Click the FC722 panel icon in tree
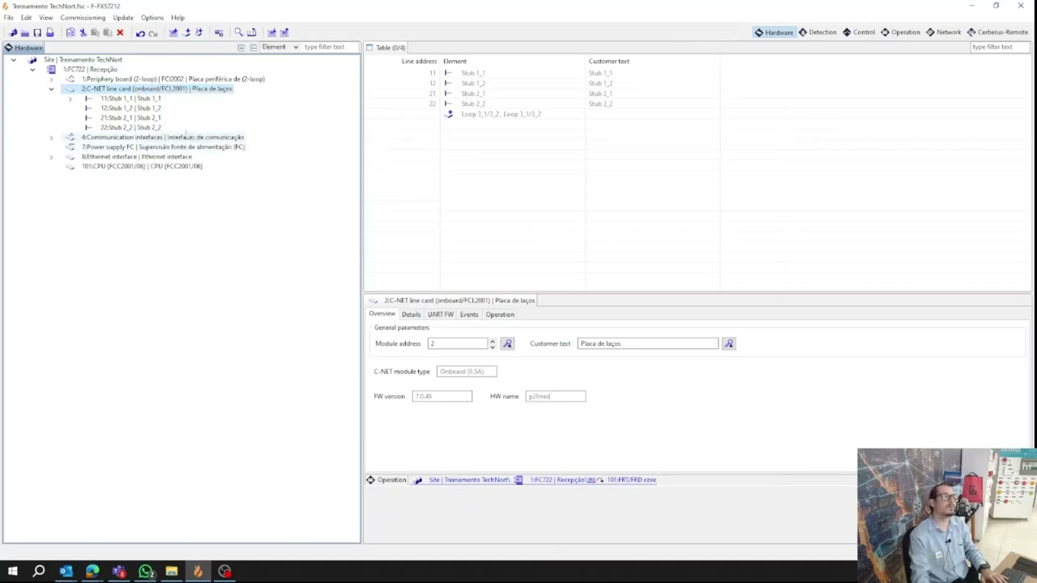Viewport: 1037px width, 583px height. point(51,70)
